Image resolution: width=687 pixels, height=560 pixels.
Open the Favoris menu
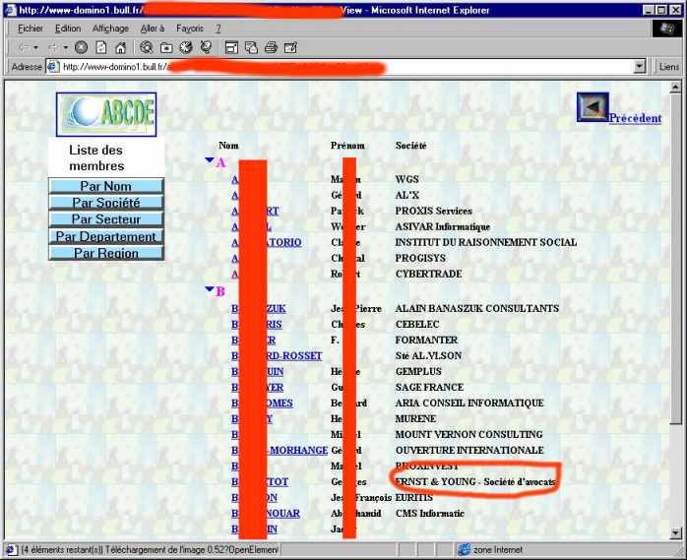[190, 29]
